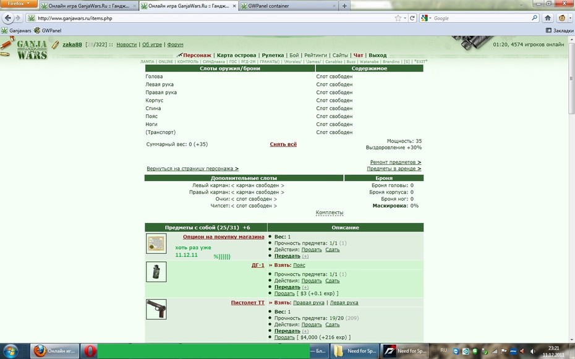Click Сдать for the Пистолет ТТ
Image resolution: width=575 pixels, height=359 pixels.
[332, 324]
